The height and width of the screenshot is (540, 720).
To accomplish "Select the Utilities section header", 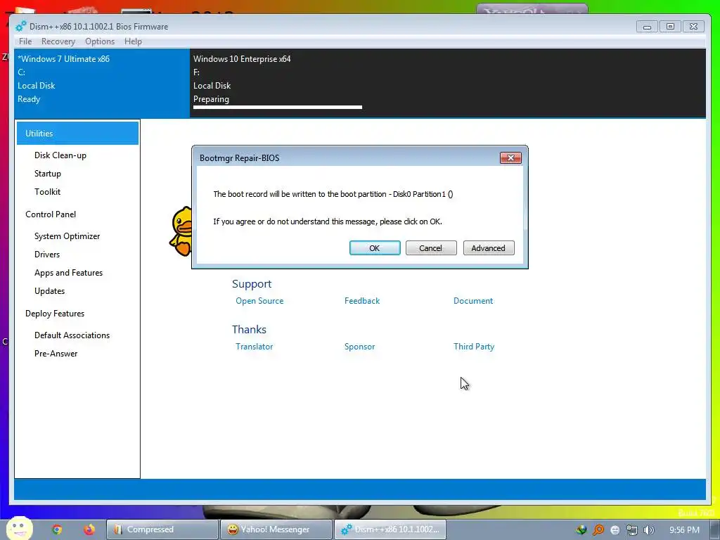I will pos(77,133).
